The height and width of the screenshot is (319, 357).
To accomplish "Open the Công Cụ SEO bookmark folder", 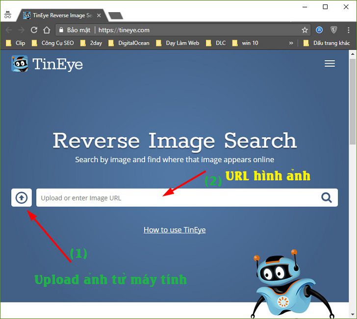I will tap(53, 43).
